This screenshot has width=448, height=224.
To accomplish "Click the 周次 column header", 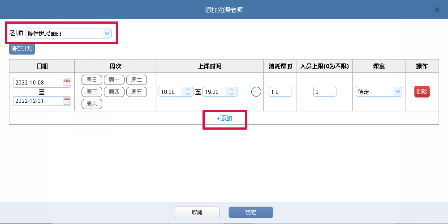I will 116,66.
